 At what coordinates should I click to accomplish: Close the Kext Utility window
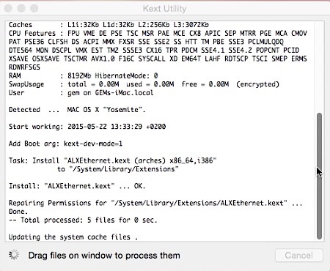(9, 8)
